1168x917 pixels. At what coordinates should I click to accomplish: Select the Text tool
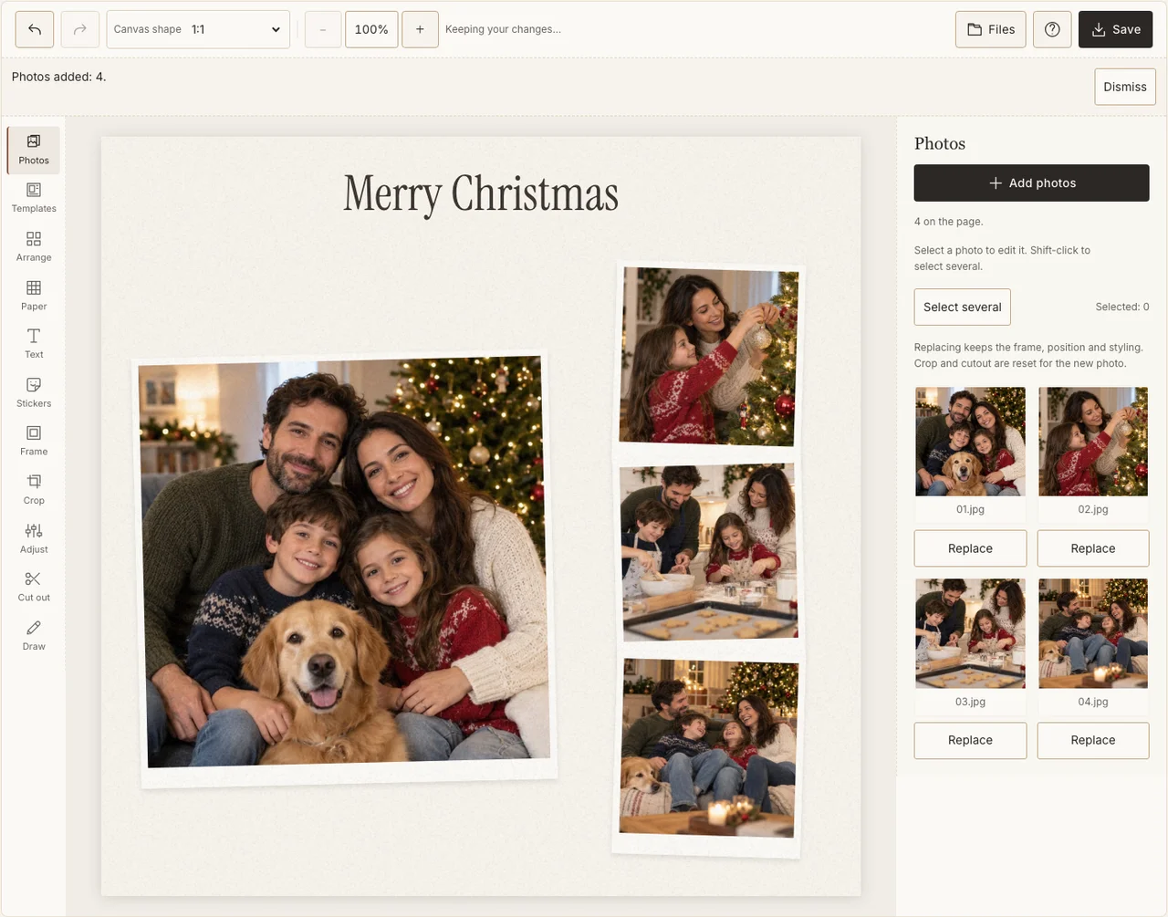point(34,344)
